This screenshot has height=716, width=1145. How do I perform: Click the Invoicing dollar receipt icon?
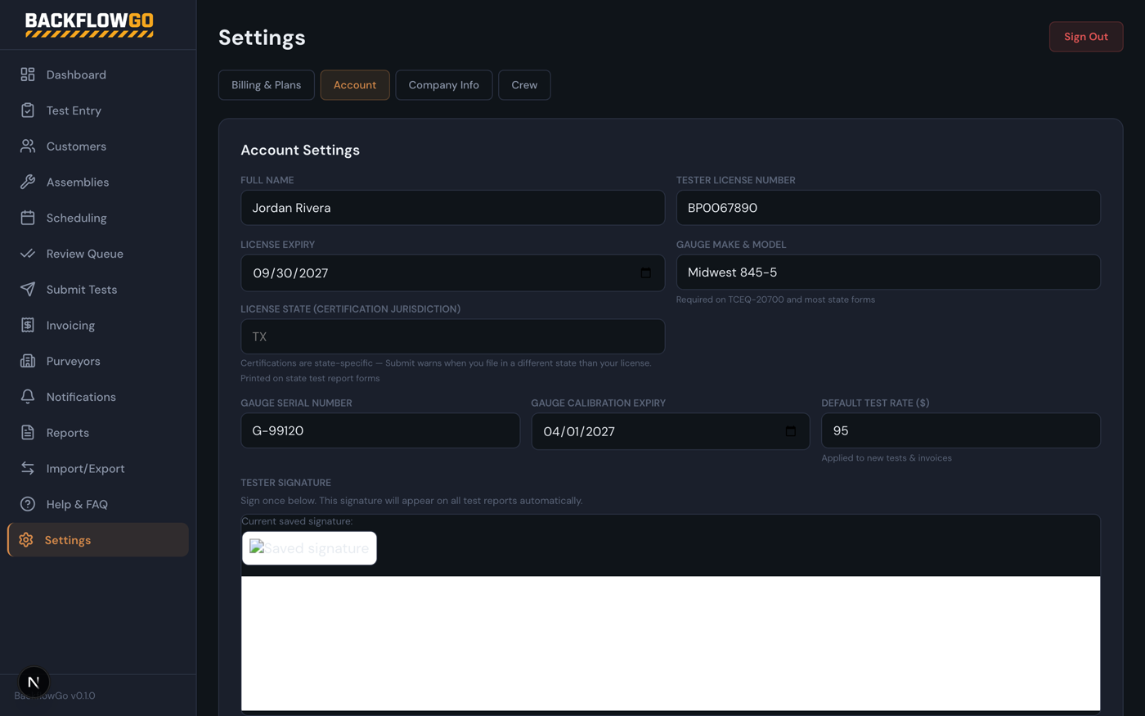point(28,325)
